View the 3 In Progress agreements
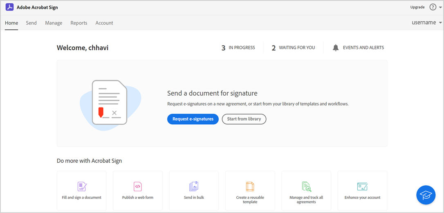The width and height of the screenshot is (444, 213). (238, 48)
